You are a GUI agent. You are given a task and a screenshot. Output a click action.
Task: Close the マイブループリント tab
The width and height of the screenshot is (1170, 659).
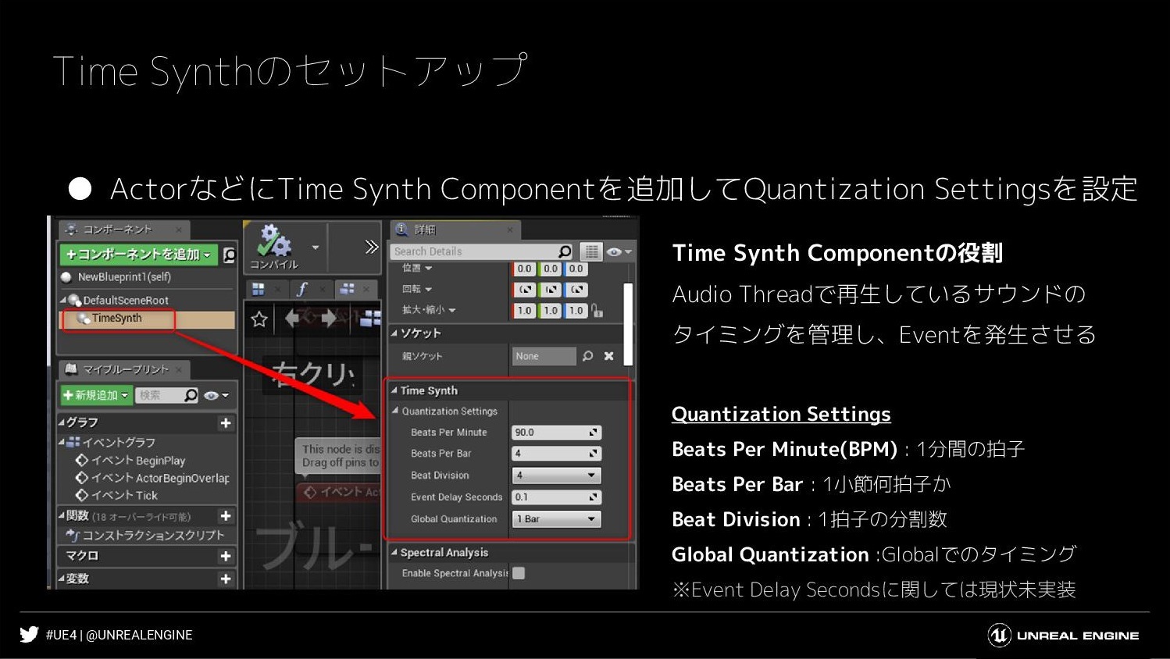click(x=179, y=369)
